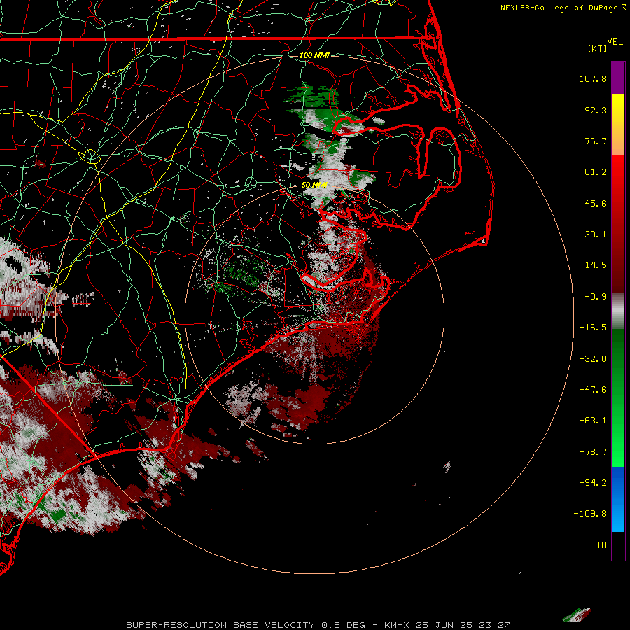Screen dimensions: 630x630
Task: Click the 100 NMI range ring label
Action: 314,55
